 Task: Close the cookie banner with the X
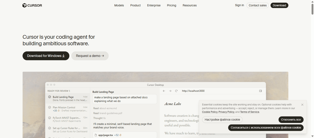tap(302, 105)
